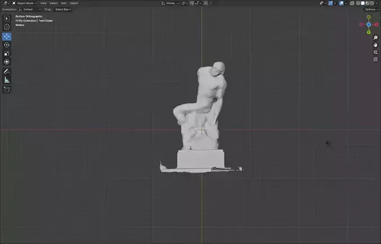Open the Options dropdown
The height and width of the screenshot is (244, 381).
[372, 10]
